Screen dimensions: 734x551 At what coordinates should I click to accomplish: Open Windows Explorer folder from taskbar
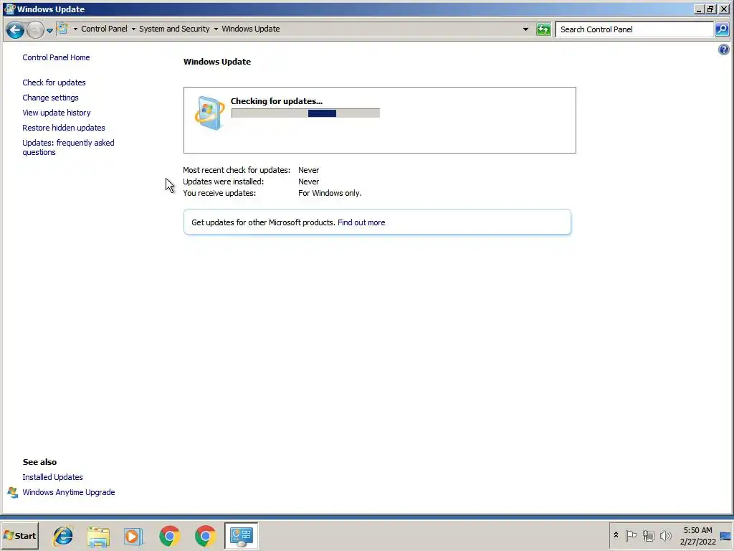[98, 537]
